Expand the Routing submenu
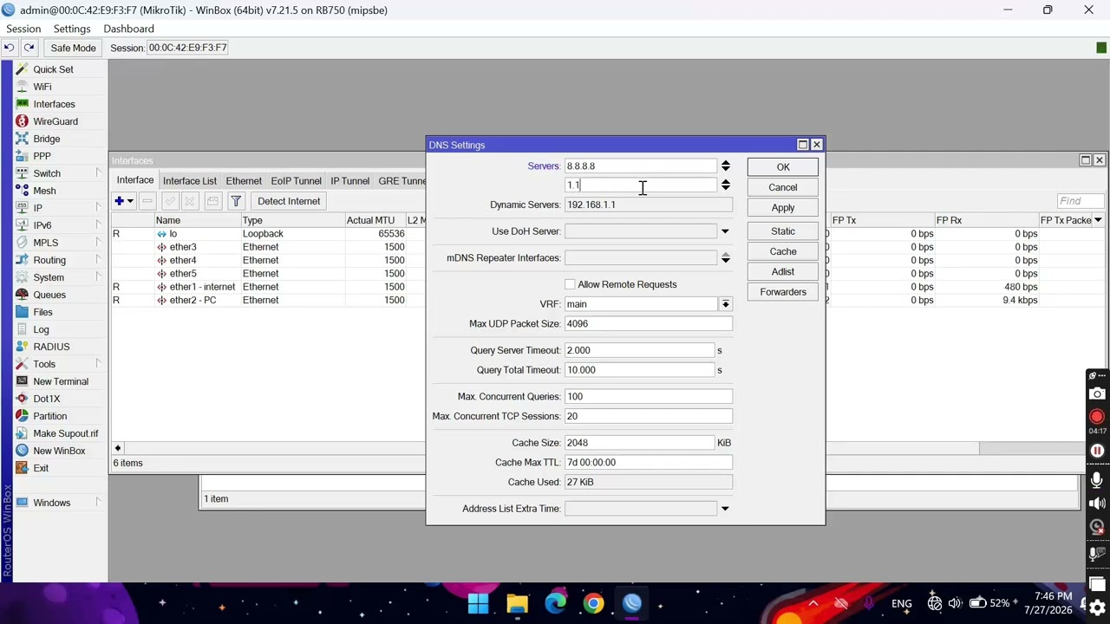1110x624 pixels. click(x=99, y=260)
